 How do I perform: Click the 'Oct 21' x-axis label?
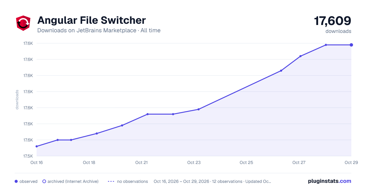pyautogui.click(x=142, y=162)
